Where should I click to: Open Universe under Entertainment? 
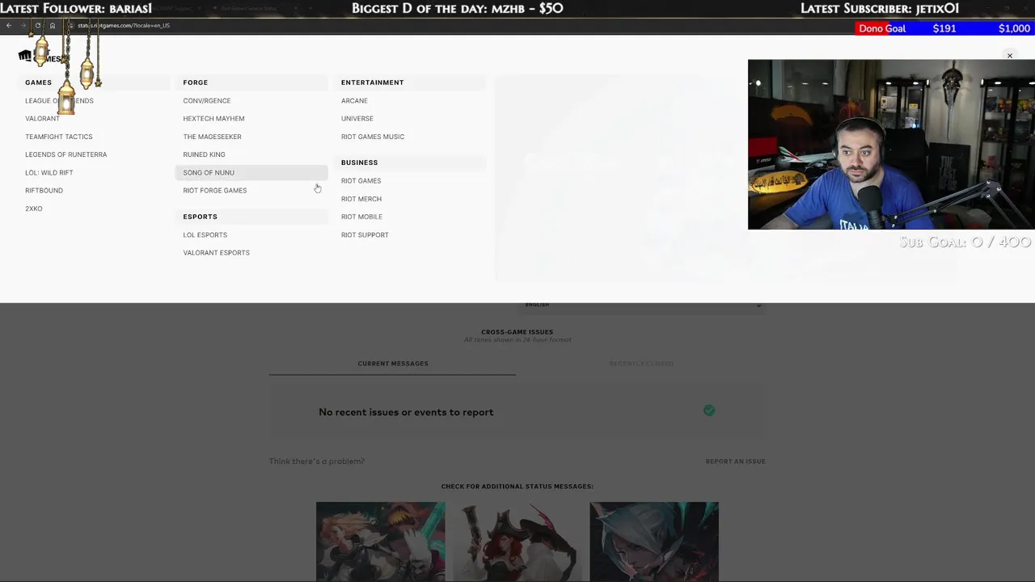click(357, 119)
